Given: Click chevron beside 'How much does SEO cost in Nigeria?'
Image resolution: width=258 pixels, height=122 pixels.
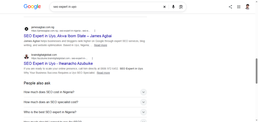Looking at the screenshot, I should [x=143, y=92].
